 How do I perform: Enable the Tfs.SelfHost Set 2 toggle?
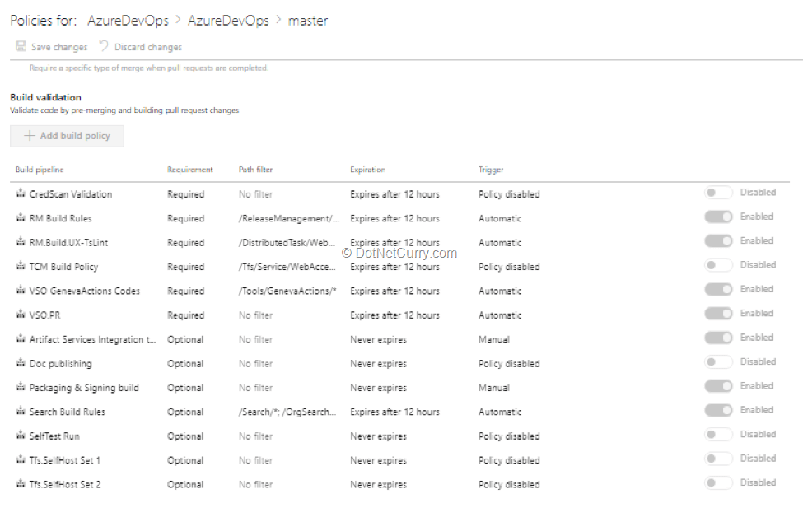tap(718, 482)
